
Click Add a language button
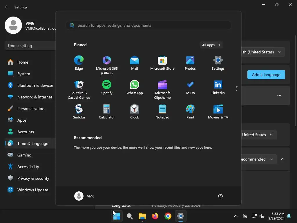(266, 75)
